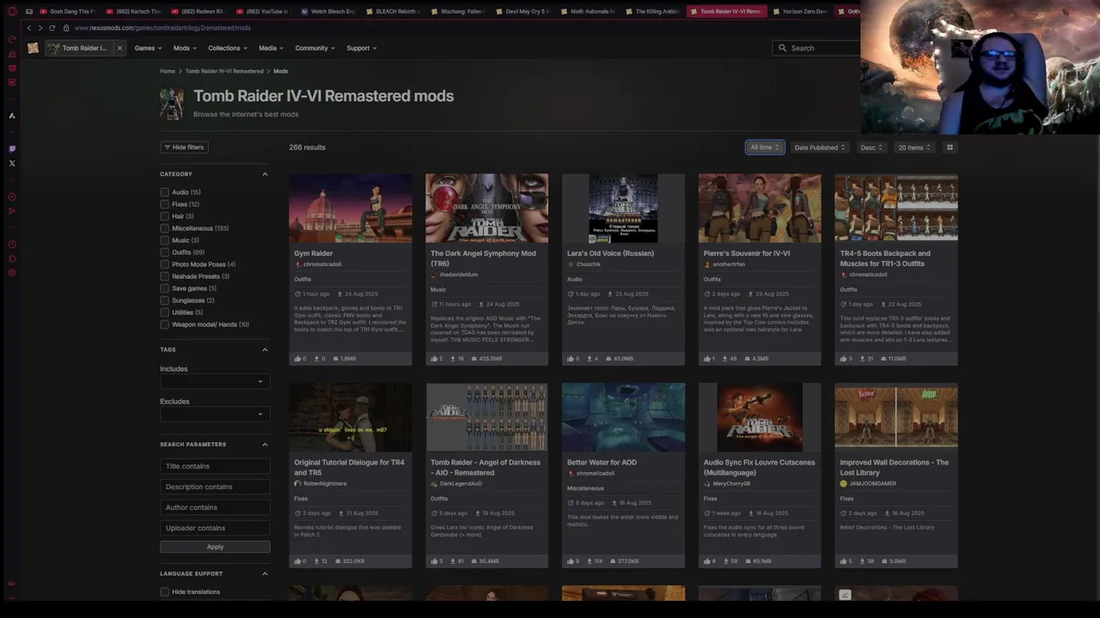
Task: Click the Twitch icon in Opera sidebar
Action: tap(12, 148)
